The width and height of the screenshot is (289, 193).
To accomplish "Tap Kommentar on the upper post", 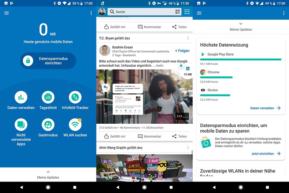I will coord(149,27).
